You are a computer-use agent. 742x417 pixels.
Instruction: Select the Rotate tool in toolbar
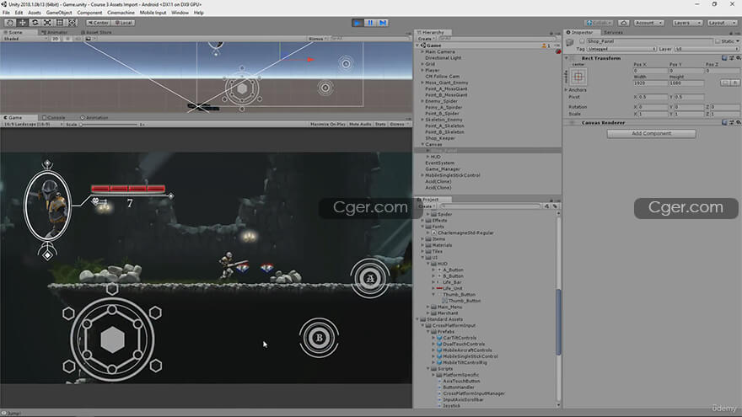click(35, 23)
